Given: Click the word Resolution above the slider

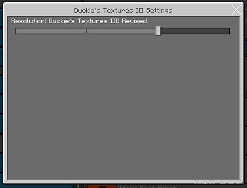Looking at the screenshot, I should coord(28,21).
